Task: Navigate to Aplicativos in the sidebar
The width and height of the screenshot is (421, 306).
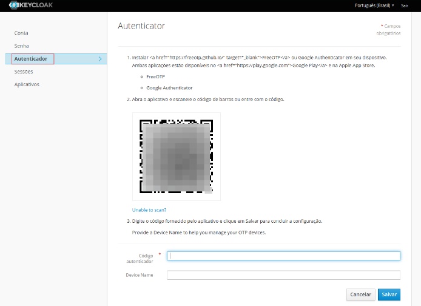Action: [x=27, y=84]
